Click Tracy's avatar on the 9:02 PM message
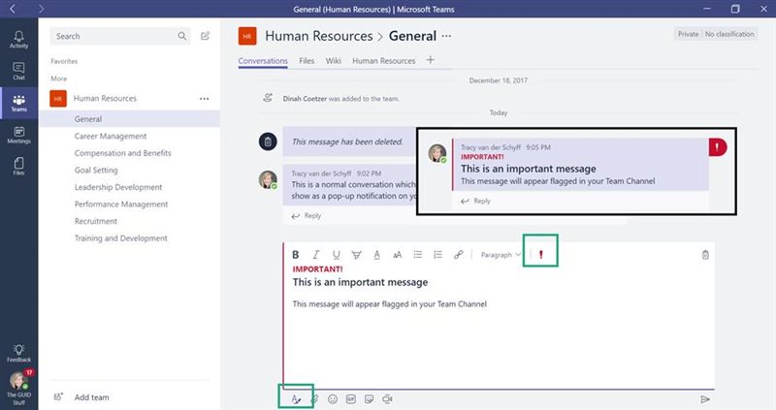The width and height of the screenshot is (776, 410). click(x=268, y=179)
